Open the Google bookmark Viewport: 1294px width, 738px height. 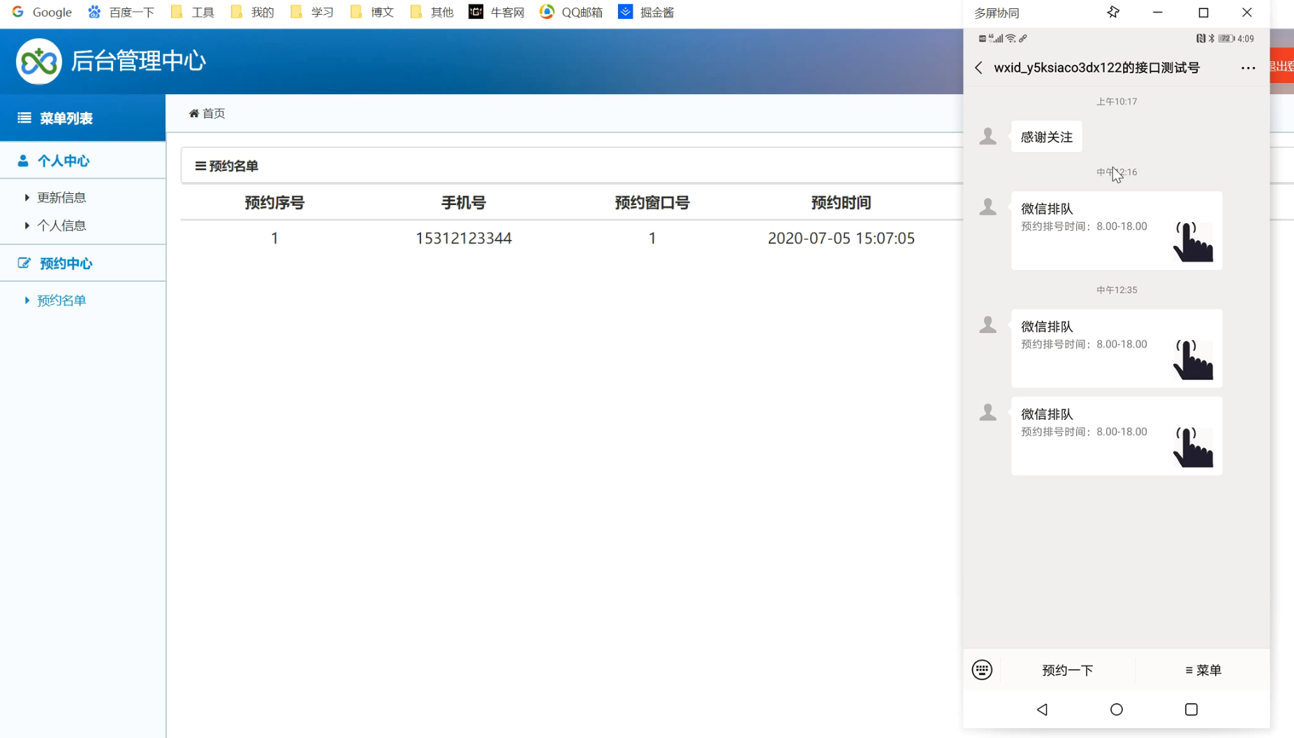[42, 12]
